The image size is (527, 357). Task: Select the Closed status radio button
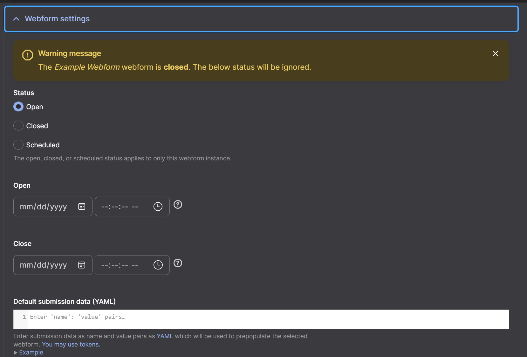(x=18, y=126)
